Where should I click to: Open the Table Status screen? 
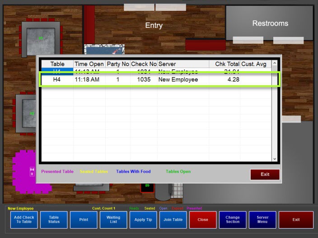tap(54, 220)
